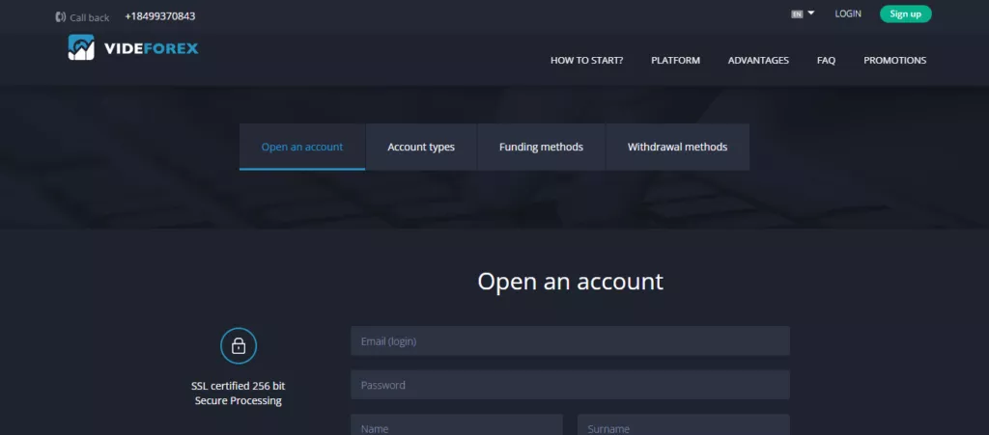This screenshot has width=989, height=435.
Task: Expand the language dropdown arrow
Action: [x=811, y=14]
